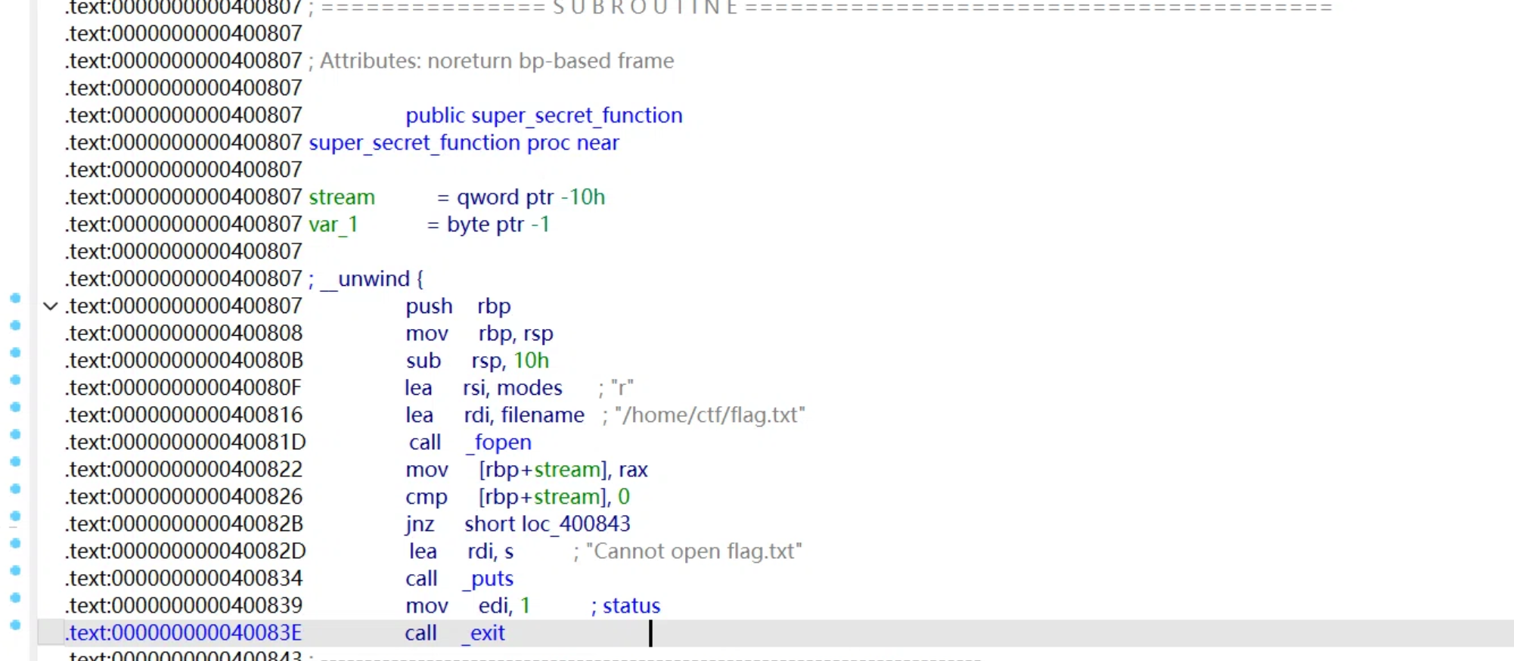Select the var_1 variable definition name
This screenshot has height=661, width=1514.
click(x=334, y=225)
